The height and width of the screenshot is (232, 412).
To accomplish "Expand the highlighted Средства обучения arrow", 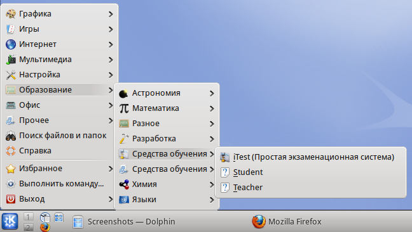I will (x=212, y=154).
